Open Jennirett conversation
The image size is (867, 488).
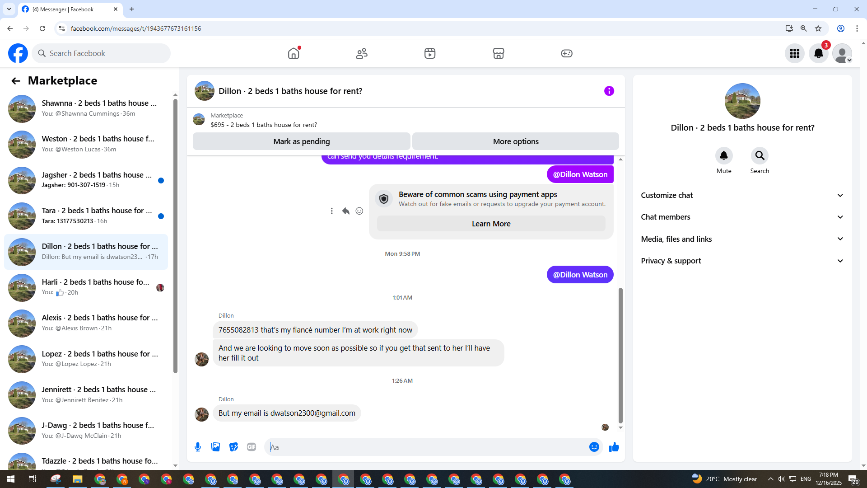(86, 395)
